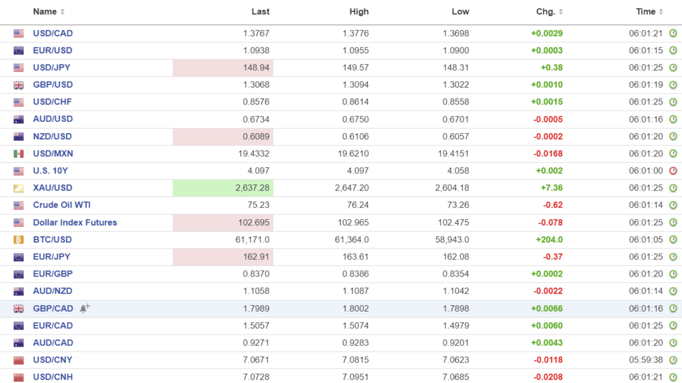This screenshot has height=383, width=682.
Task: Open the EUR/USD pair link
Action: pos(53,51)
